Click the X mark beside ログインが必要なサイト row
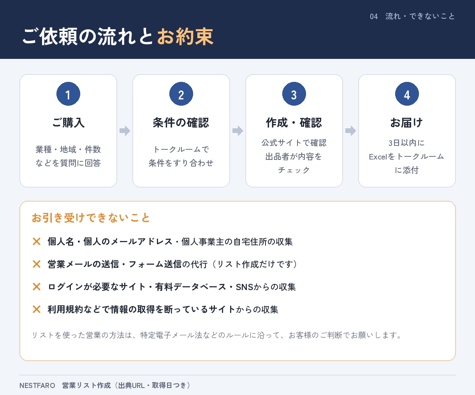This screenshot has height=395, width=475. coord(37,287)
